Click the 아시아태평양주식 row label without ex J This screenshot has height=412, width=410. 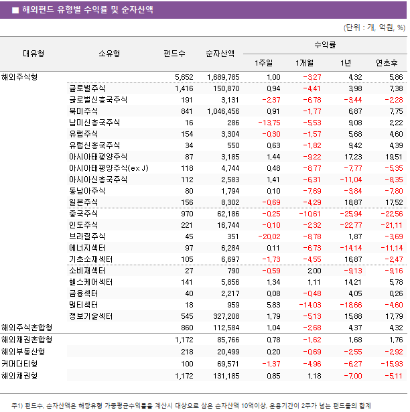click(x=98, y=157)
